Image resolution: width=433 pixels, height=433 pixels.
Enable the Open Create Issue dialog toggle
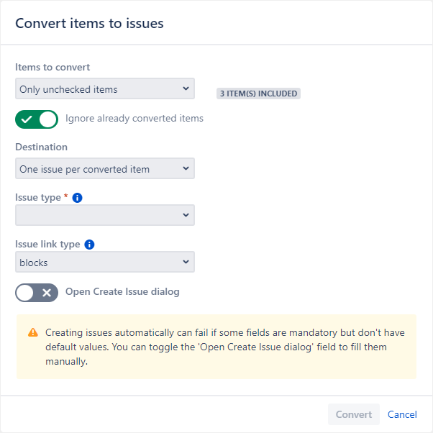pyautogui.click(x=37, y=292)
